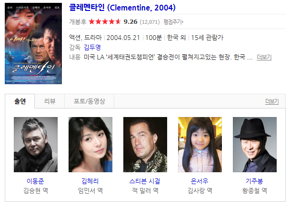Expand the synopsis with 더보기 link
The height and width of the screenshot is (206, 290).
[264, 57]
